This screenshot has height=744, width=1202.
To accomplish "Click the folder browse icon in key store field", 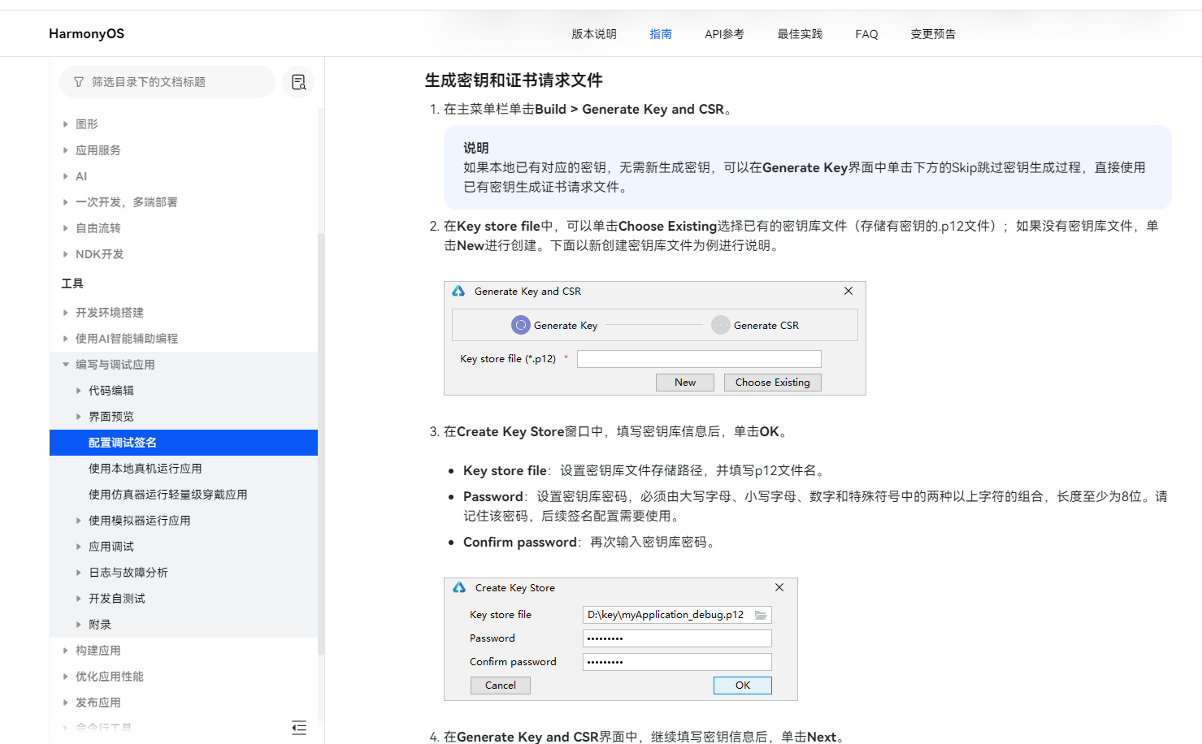I will pos(761,615).
